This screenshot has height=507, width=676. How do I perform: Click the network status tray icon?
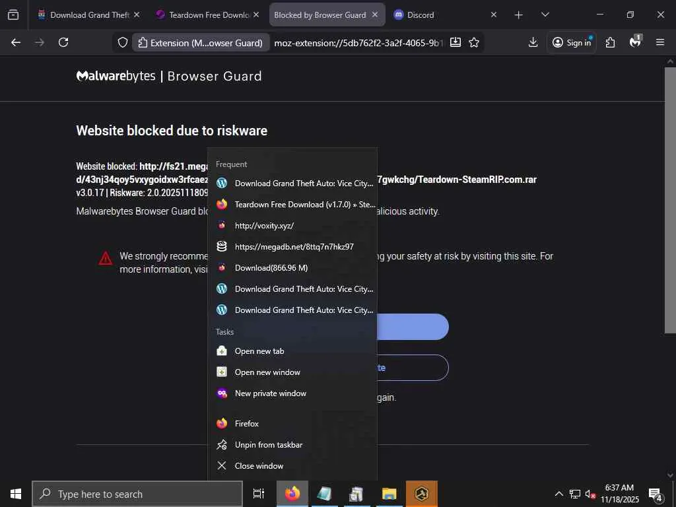coord(575,494)
